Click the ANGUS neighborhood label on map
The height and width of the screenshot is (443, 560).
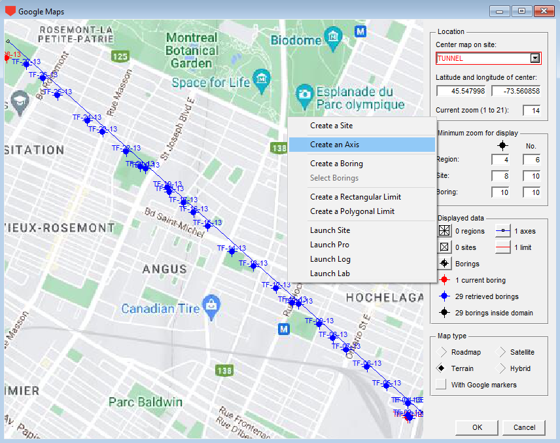(165, 269)
